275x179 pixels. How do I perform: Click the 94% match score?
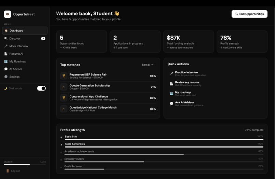pos(153,76)
